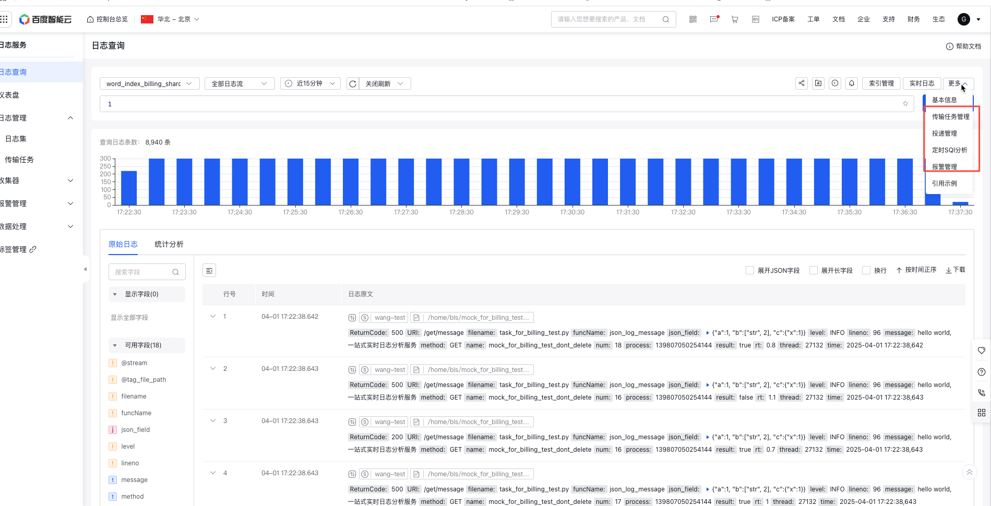991x506 pixels.
Task: Click the save query icon in toolbar
Action: [x=818, y=83]
